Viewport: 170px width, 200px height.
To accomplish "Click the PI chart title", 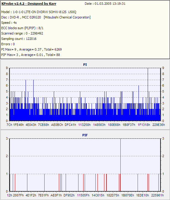I will (x=85, y=65).
